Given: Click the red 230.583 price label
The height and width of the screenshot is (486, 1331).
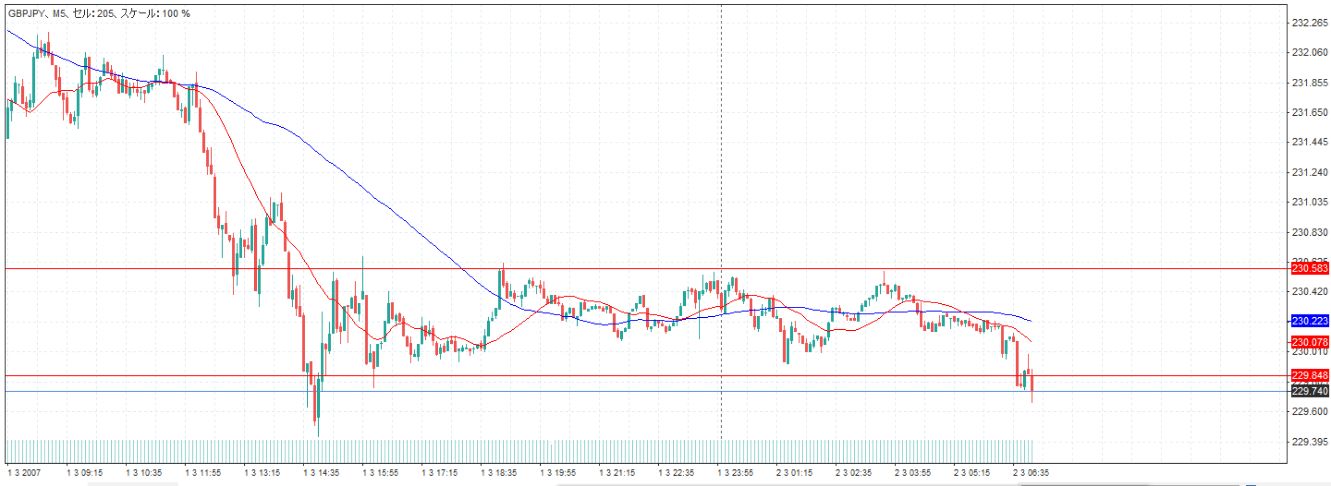Looking at the screenshot, I should point(1309,268).
